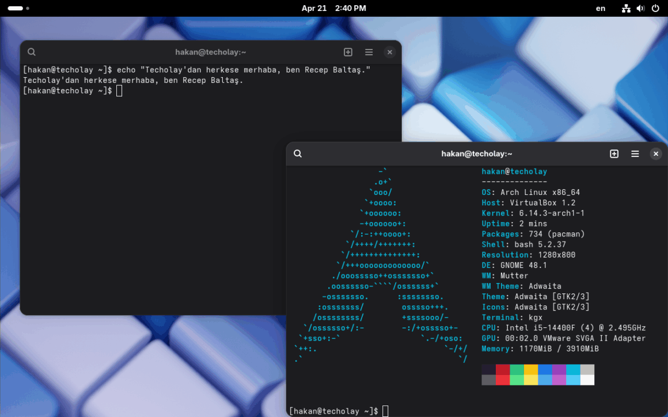Close the back terminal window
Image resolution: width=668 pixels, height=417 pixels.
click(x=389, y=52)
